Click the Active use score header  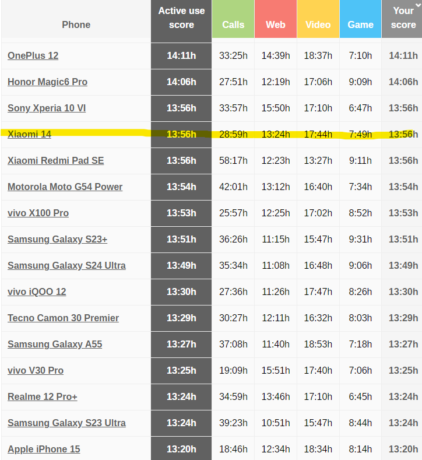pyautogui.click(x=181, y=18)
